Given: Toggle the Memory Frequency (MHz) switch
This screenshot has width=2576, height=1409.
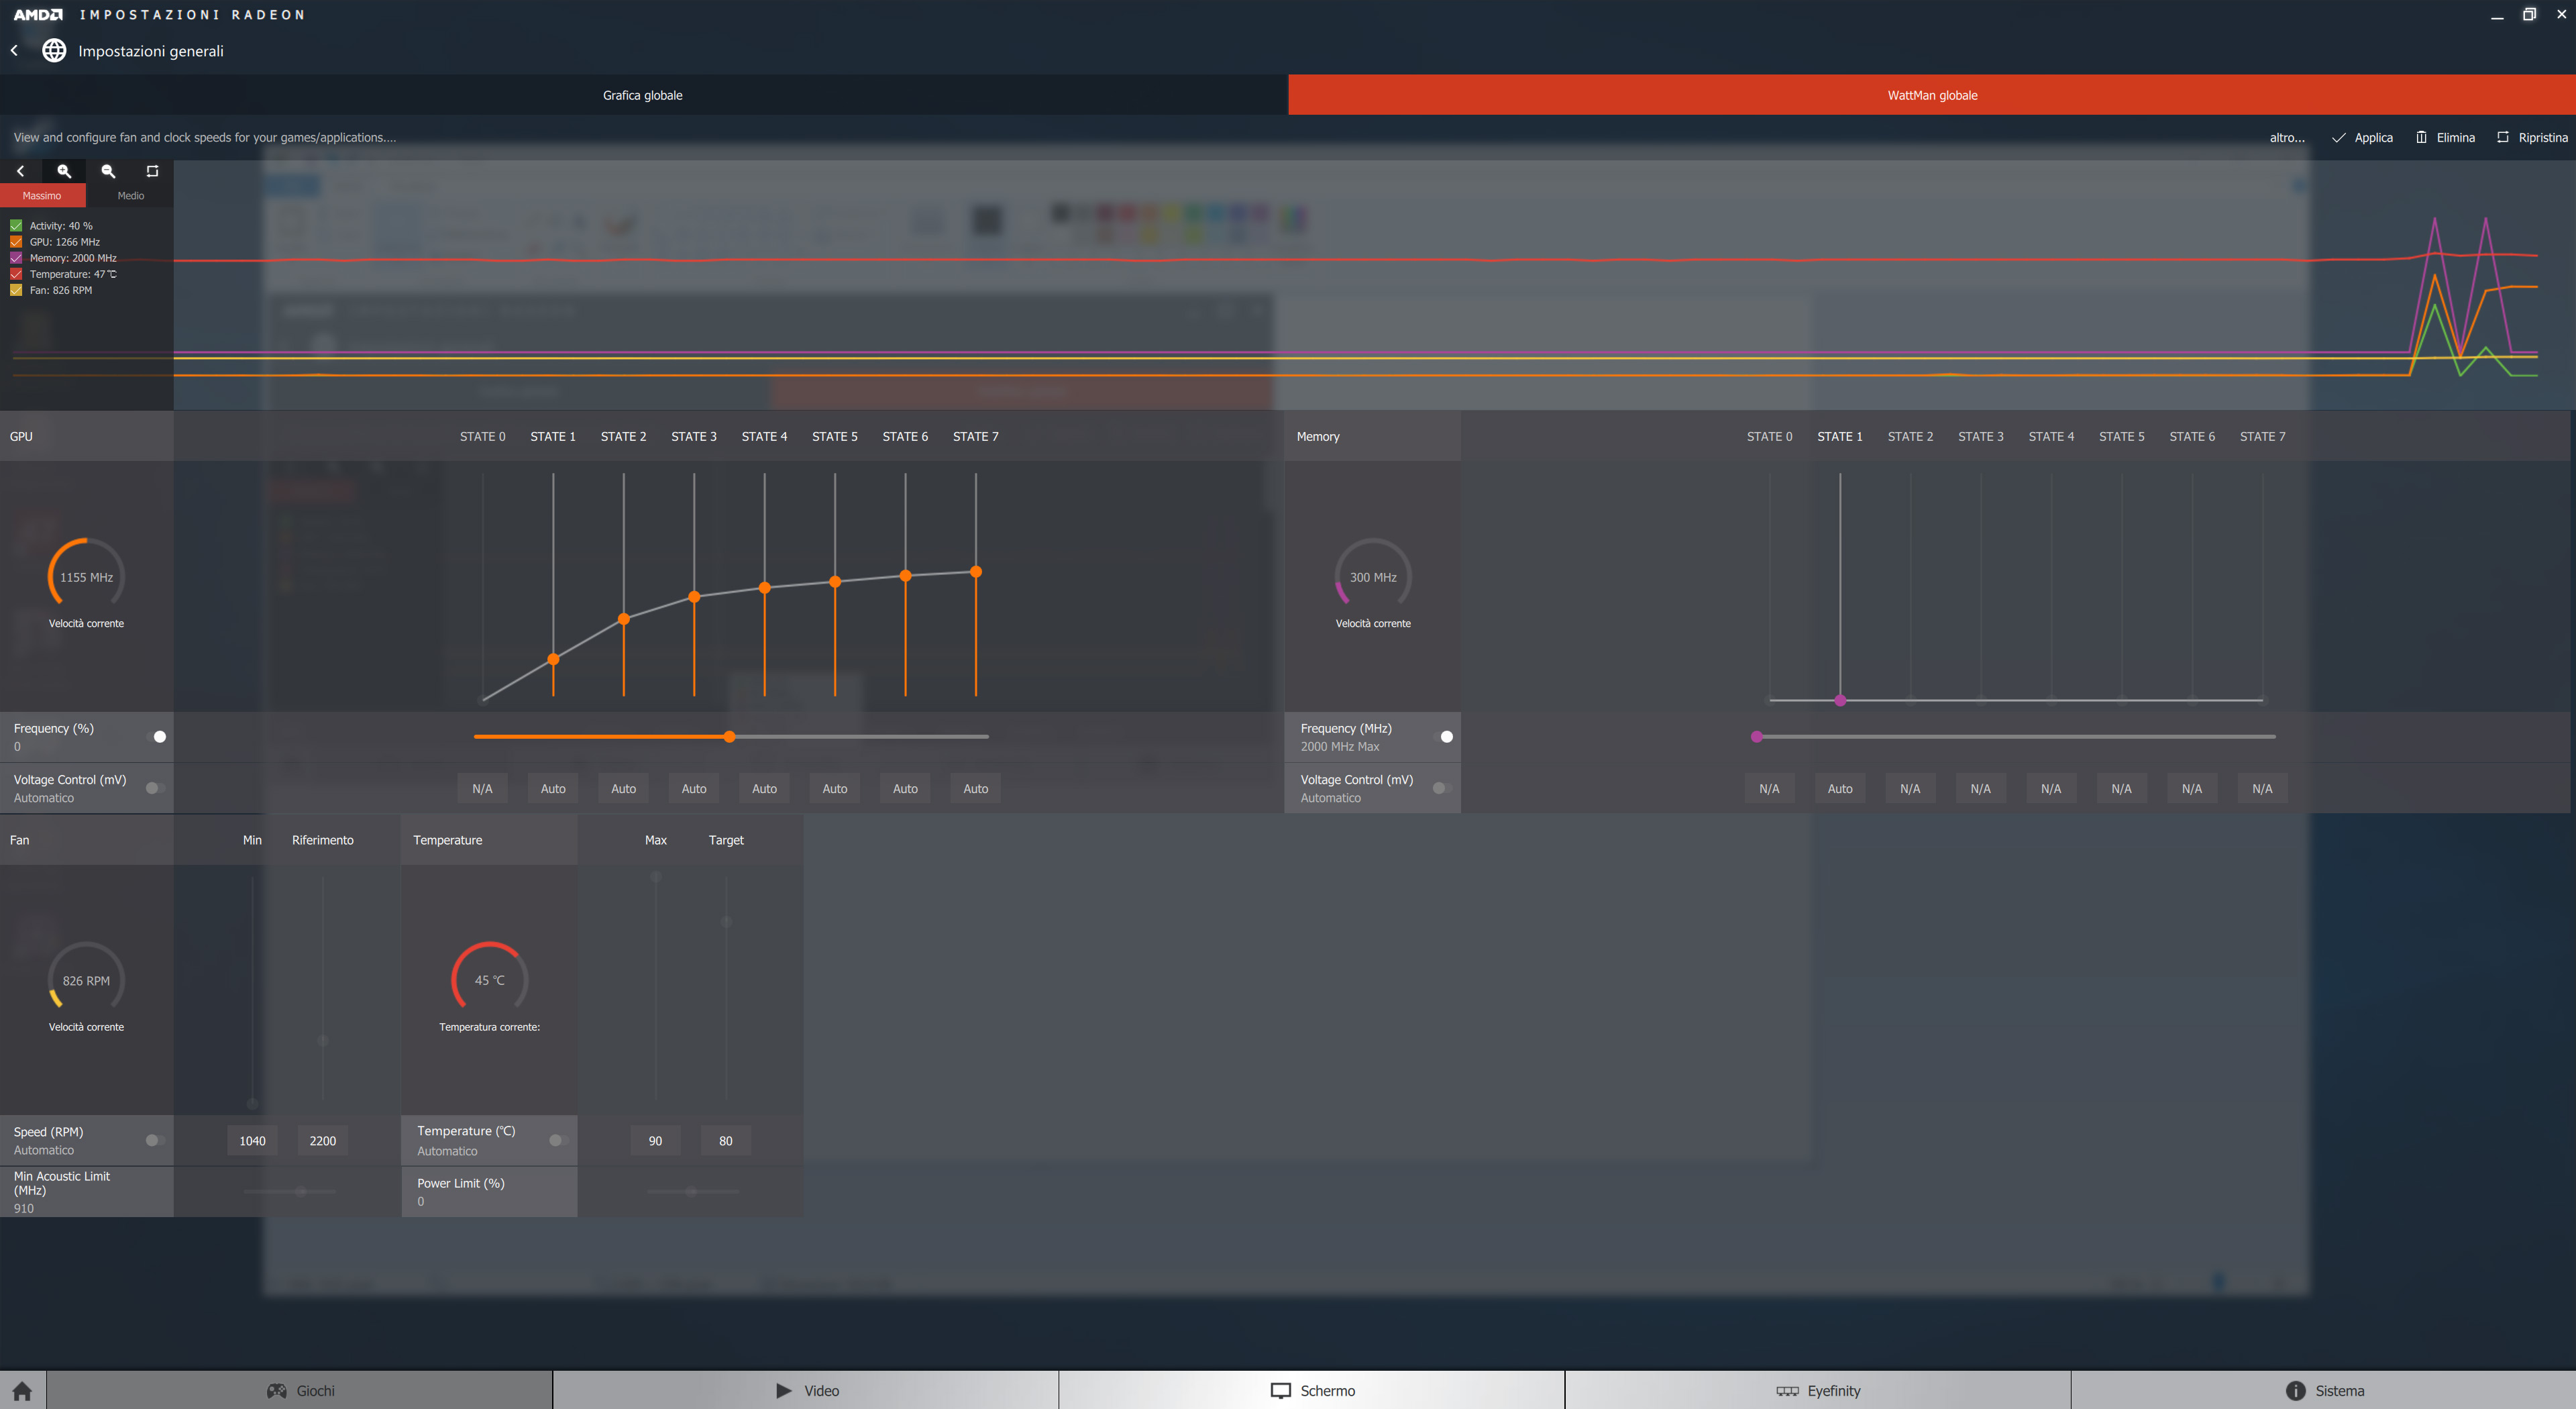Looking at the screenshot, I should tap(1443, 737).
